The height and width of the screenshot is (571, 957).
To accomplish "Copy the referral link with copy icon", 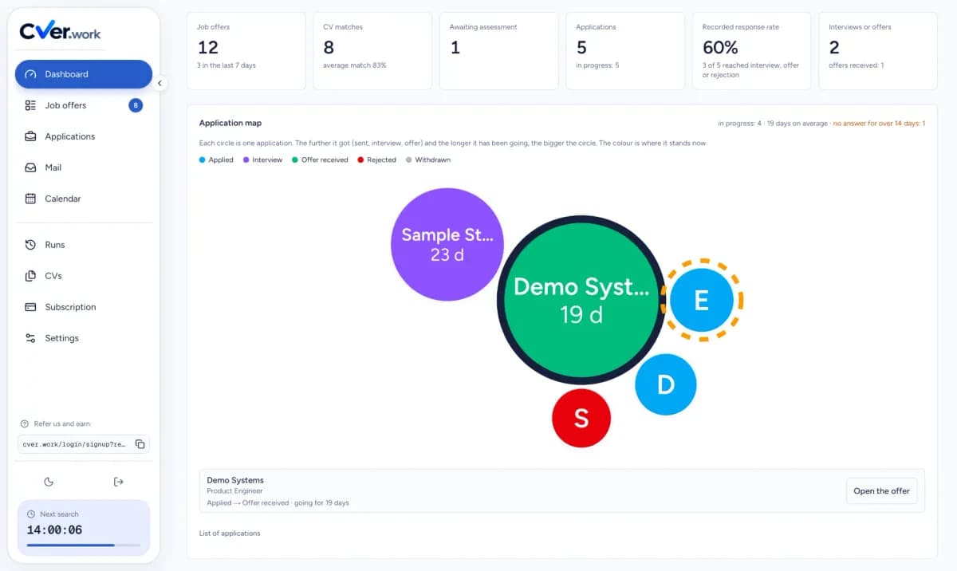I will [140, 444].
